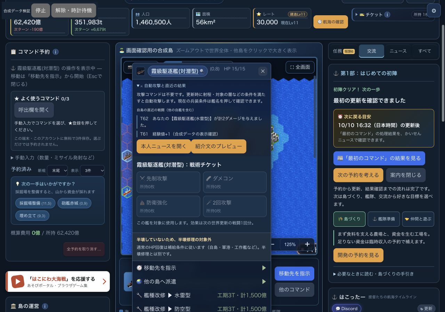
Task: Collapse 自動攻撃と直近の結果 section
Action: (161, 86)
